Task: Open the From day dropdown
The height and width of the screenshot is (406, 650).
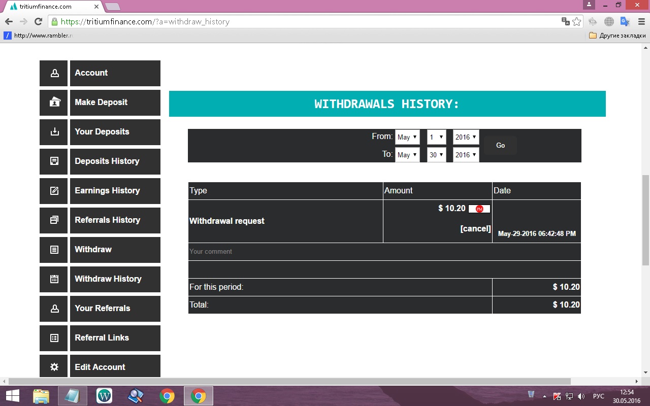Action: [436, 137]
